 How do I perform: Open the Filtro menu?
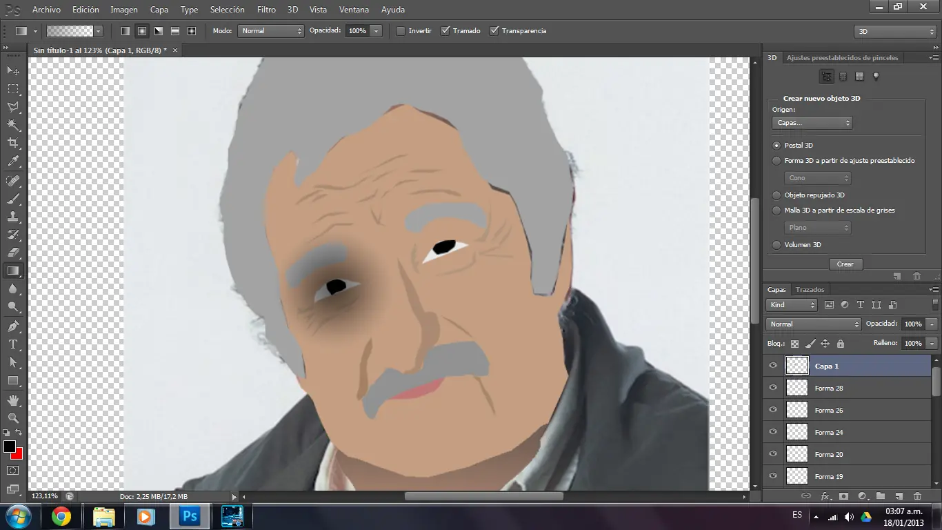(x=266, y=10)
